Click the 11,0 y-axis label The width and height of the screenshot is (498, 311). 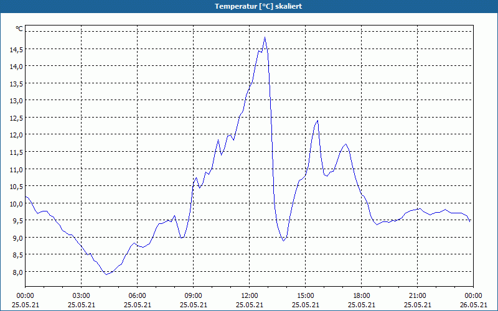click(17, 170)
